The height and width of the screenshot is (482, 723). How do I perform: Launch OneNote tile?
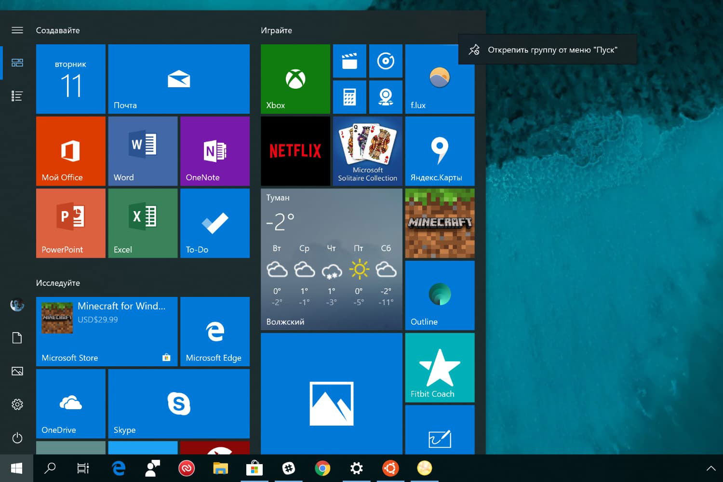click(x=215, y=151)
